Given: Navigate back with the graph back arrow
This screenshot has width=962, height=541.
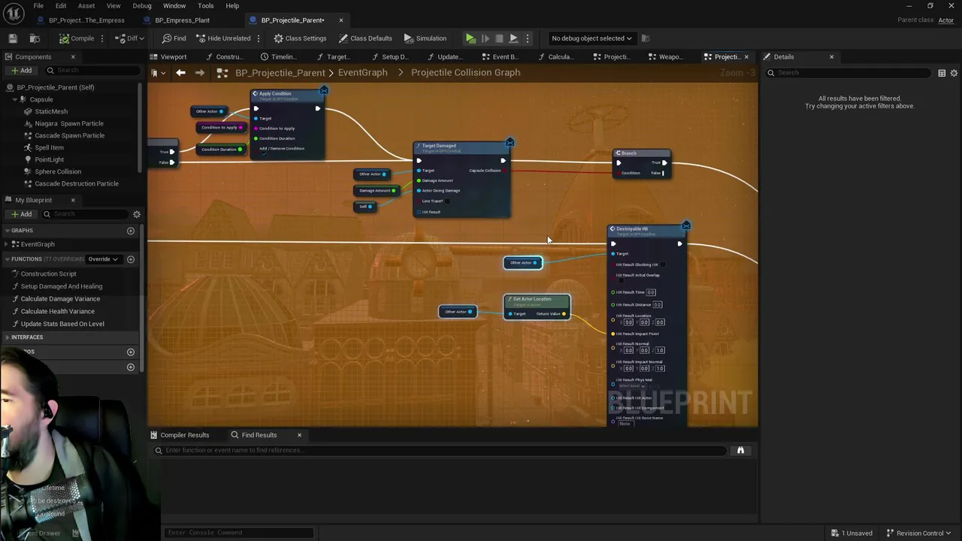Looking at the screenshot, I should [x=180, y=73].
